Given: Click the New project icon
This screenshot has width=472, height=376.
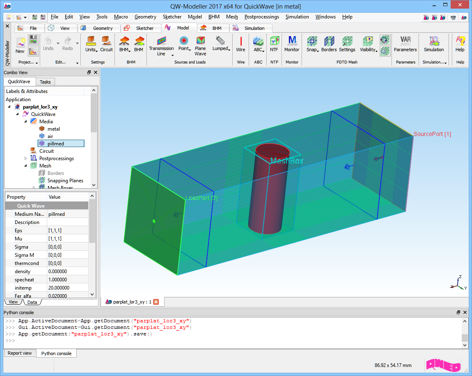Looking at the screenshot, I should (x=20, y=42).
